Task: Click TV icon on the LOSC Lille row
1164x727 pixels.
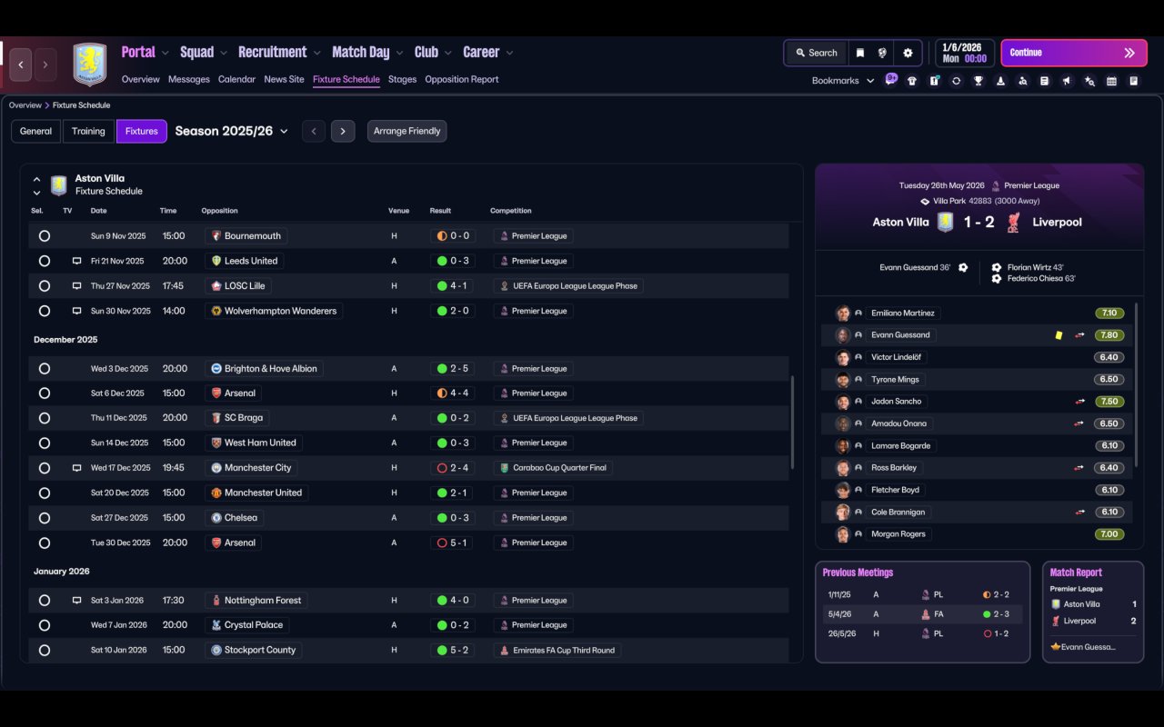Action: (x=77, y=286)
